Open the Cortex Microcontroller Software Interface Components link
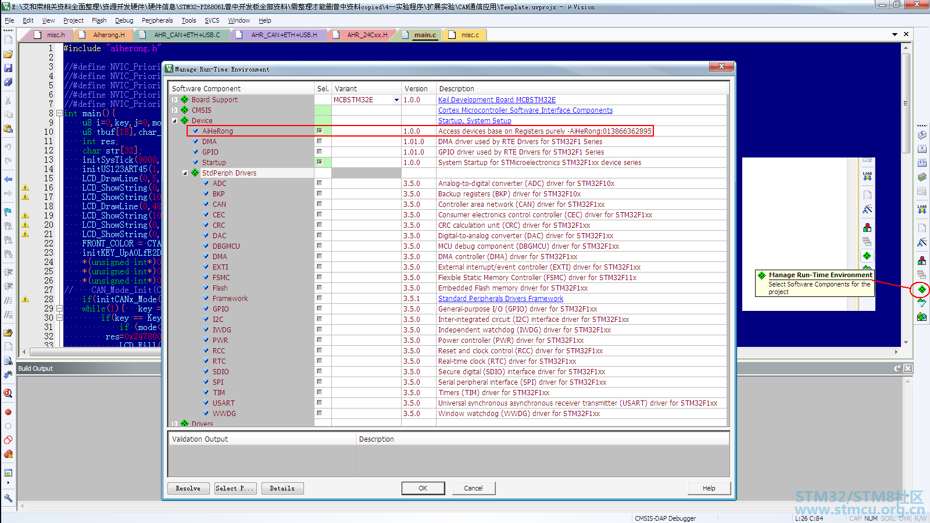 [x=525, y=110]
